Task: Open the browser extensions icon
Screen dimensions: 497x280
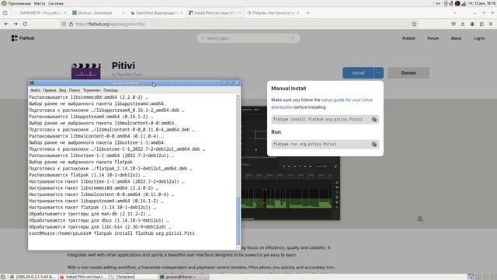Action: (x=481, y=24)
